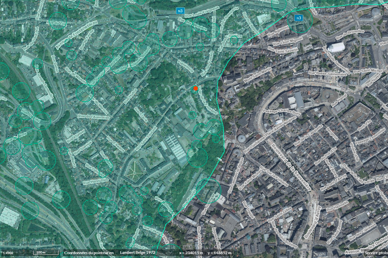This screenshot has width=388, height=258.
Task: Click the Coordonnées du pointeur en label
Action: (89, 253)
